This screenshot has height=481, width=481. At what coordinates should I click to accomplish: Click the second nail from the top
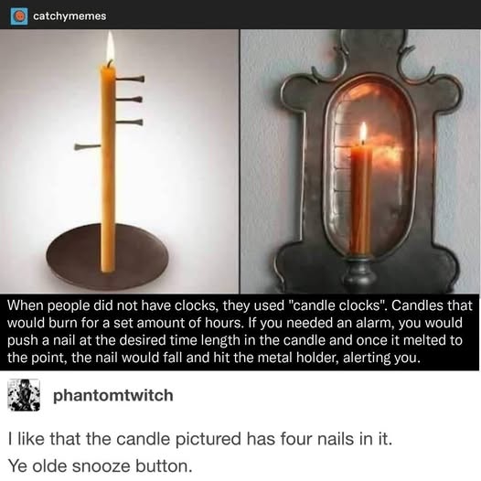pos(129,100)
